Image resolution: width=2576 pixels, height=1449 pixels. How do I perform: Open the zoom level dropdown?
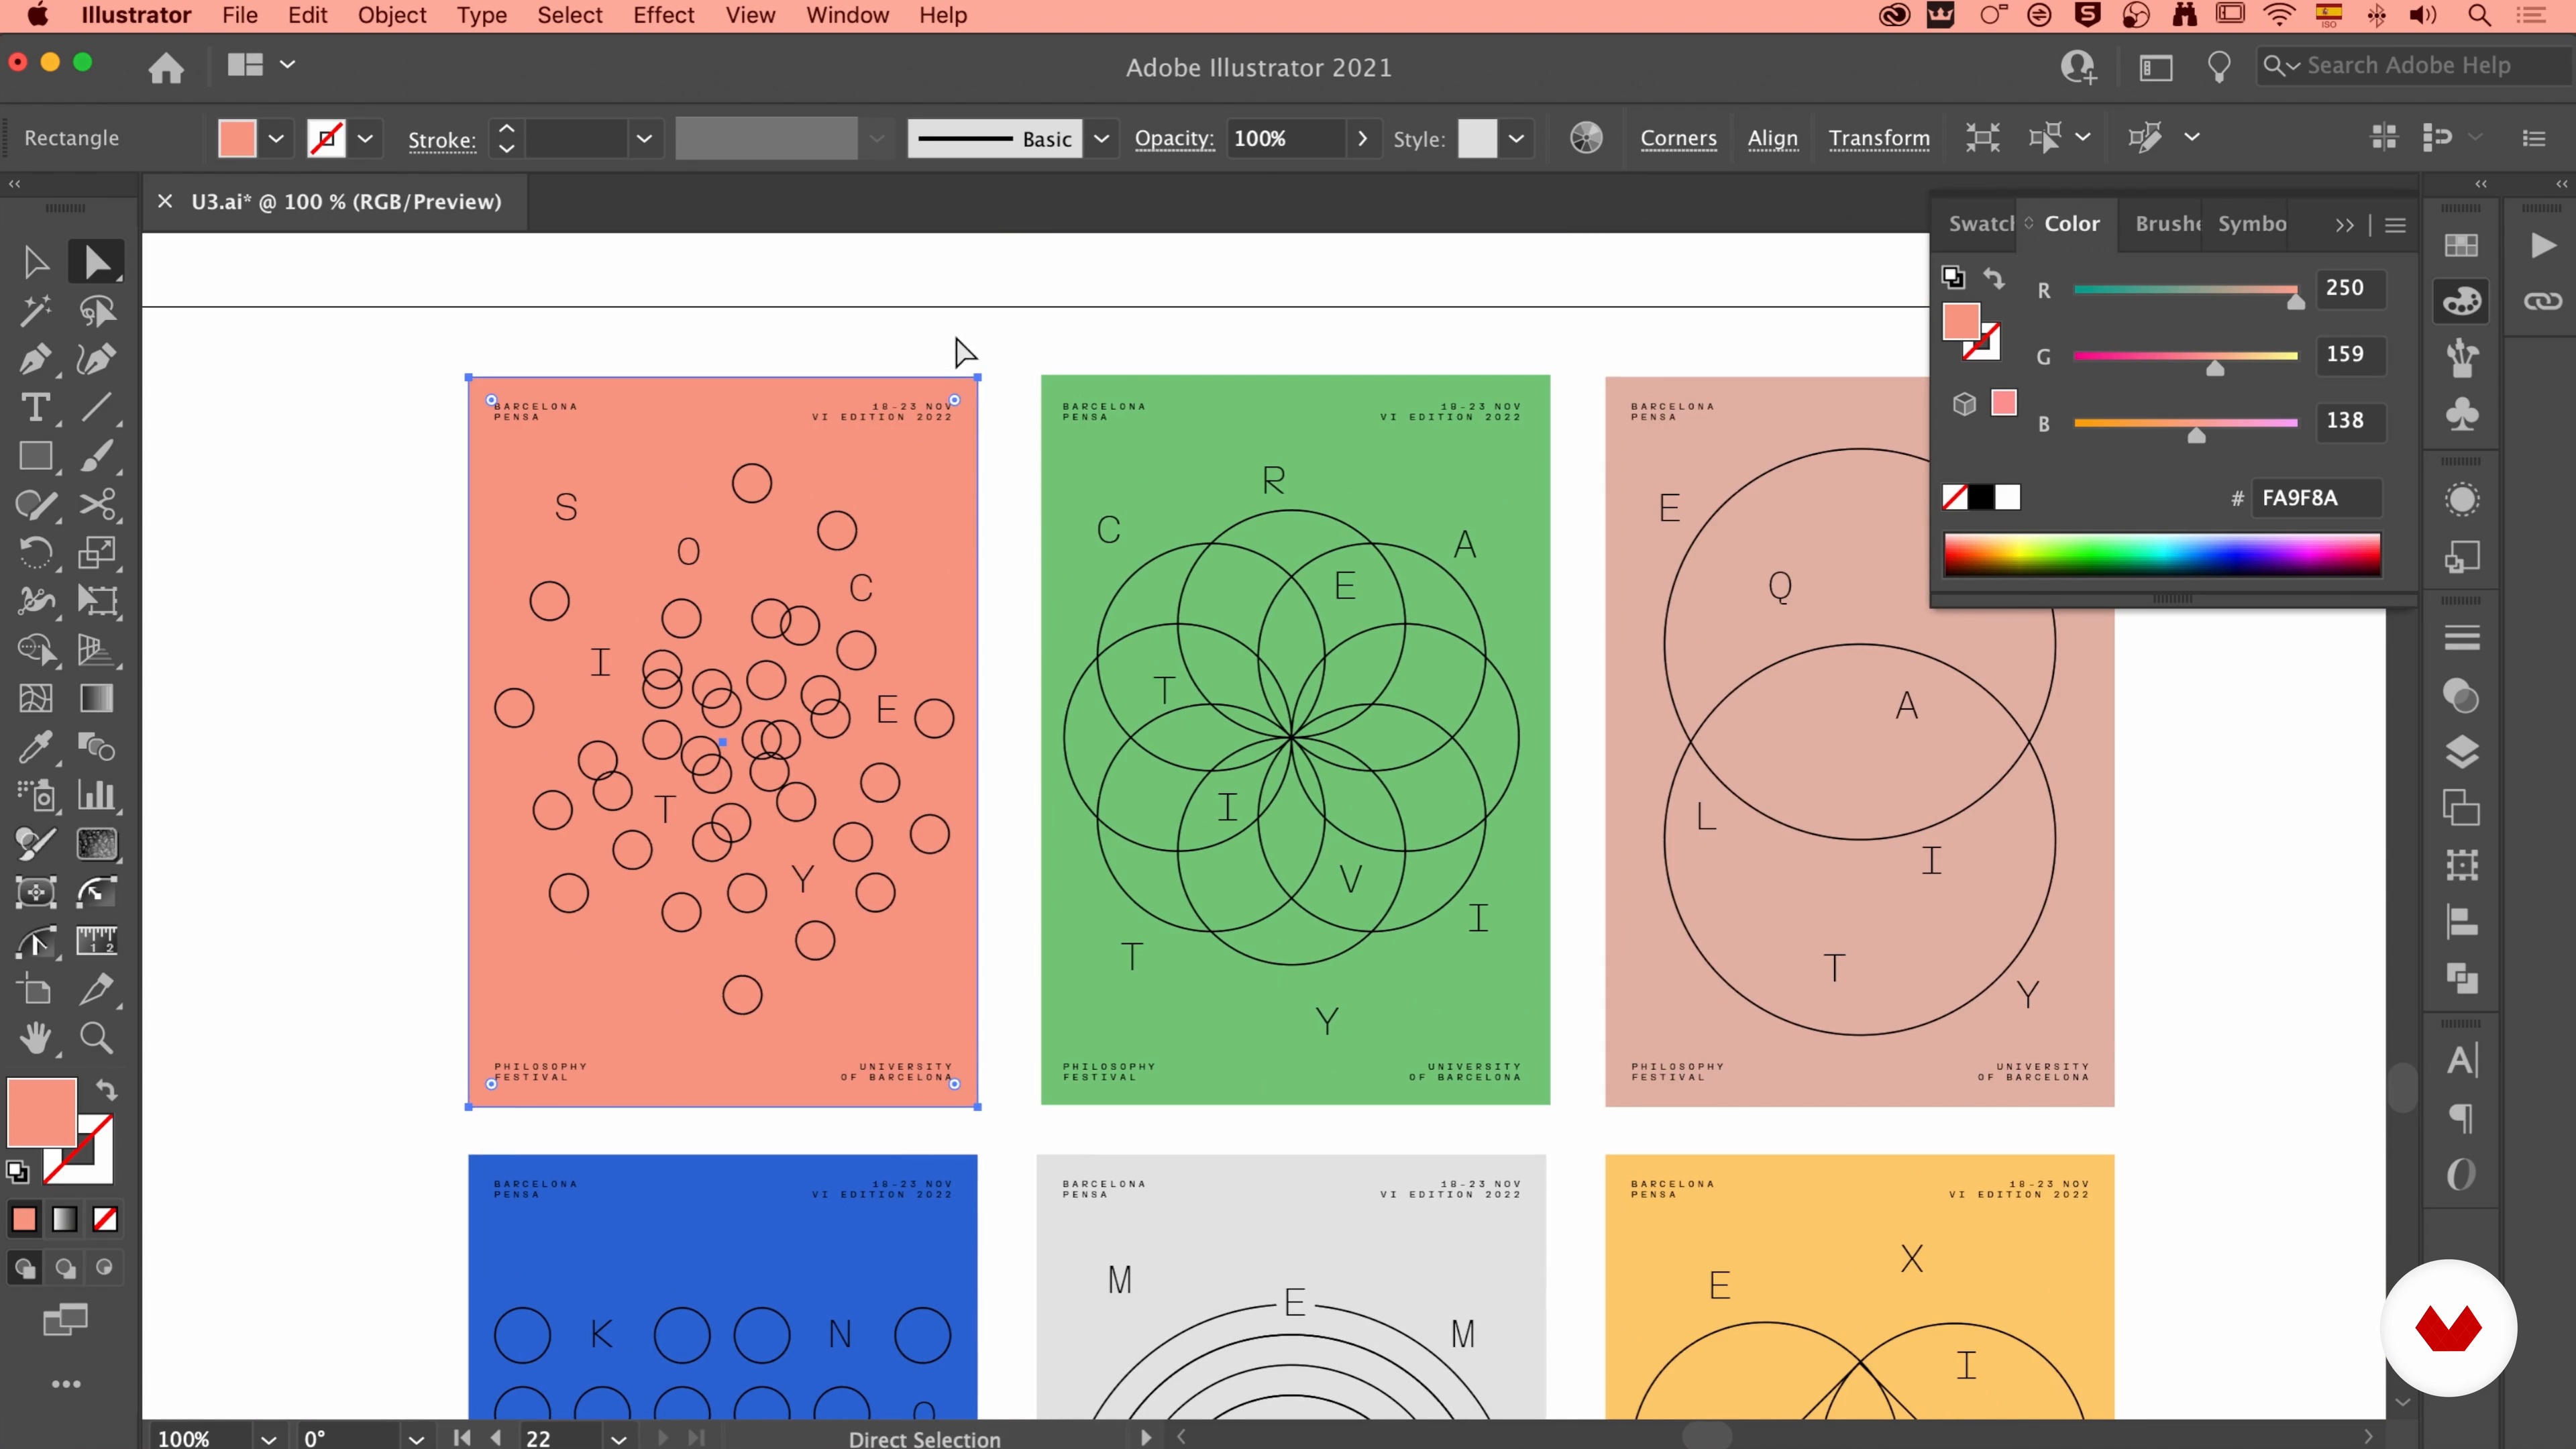268,1438
